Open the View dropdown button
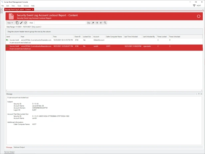The width and height of the screenshot is (205, 154). tap(10, 23)
